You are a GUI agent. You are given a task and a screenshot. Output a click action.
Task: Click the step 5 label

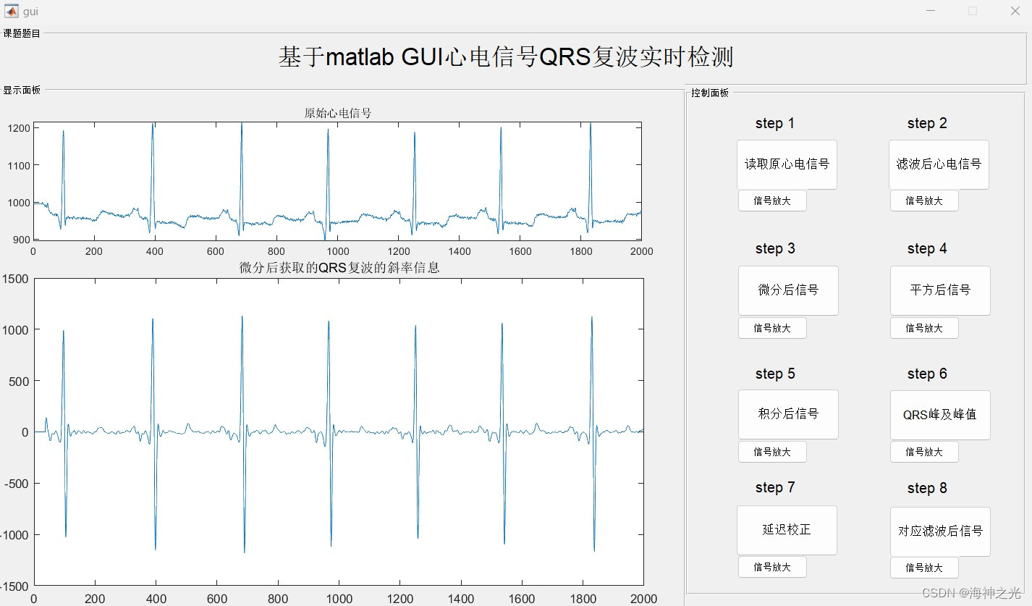click(x=775, y=374)
